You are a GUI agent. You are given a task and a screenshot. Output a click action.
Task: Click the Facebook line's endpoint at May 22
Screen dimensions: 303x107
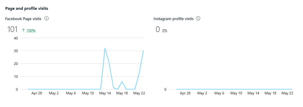[143, 51]
